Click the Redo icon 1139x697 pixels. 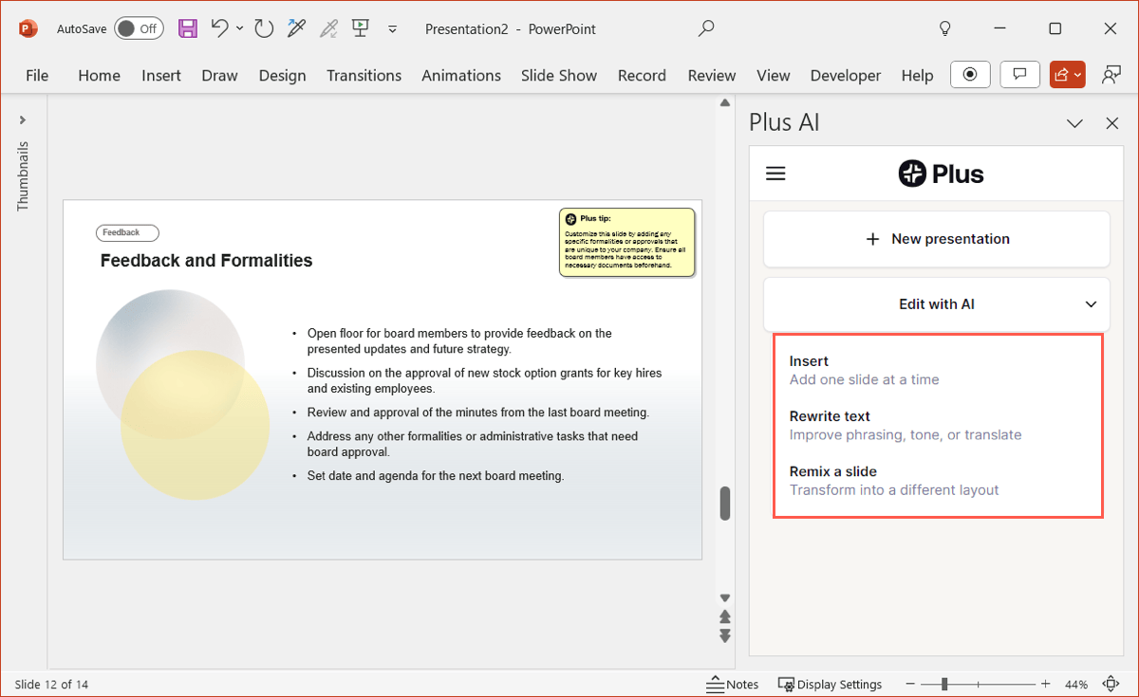pyautogui.click(x=264, y=28)
